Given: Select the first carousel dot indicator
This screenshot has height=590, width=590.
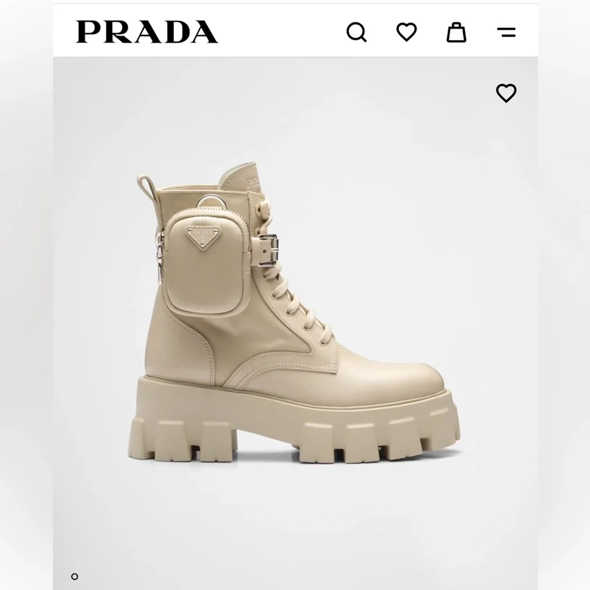Looking at the screenshot, I should point(74,576).
